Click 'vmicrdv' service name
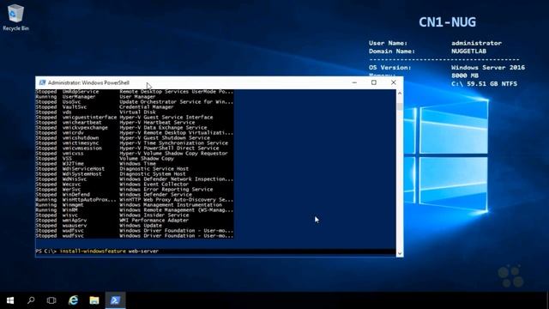The image size is (549, 309). (73, 133)
